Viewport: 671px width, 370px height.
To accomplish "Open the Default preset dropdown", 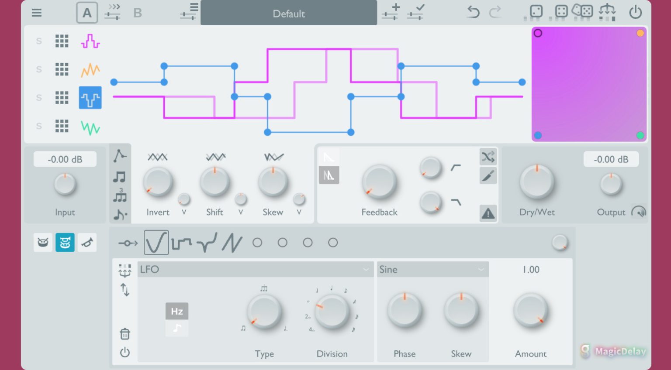I will pyautogui.click(x=288, y=13).
